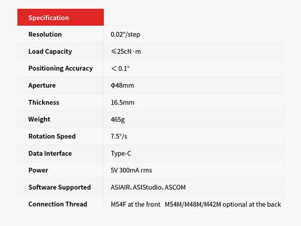Click the Rotation Speed label
The height and width of the screenshot is (226, 301).
[52, 136]
